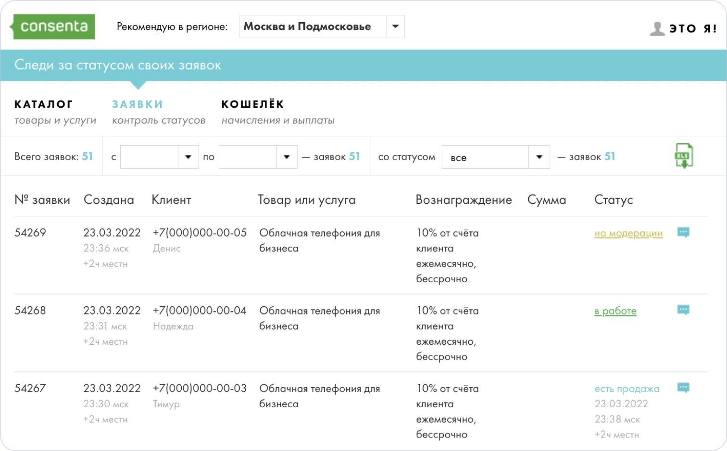Image resolution: width=727 pixels, height=451 pixels.
Task: Select application number 54267
Action: click(30, 388)
